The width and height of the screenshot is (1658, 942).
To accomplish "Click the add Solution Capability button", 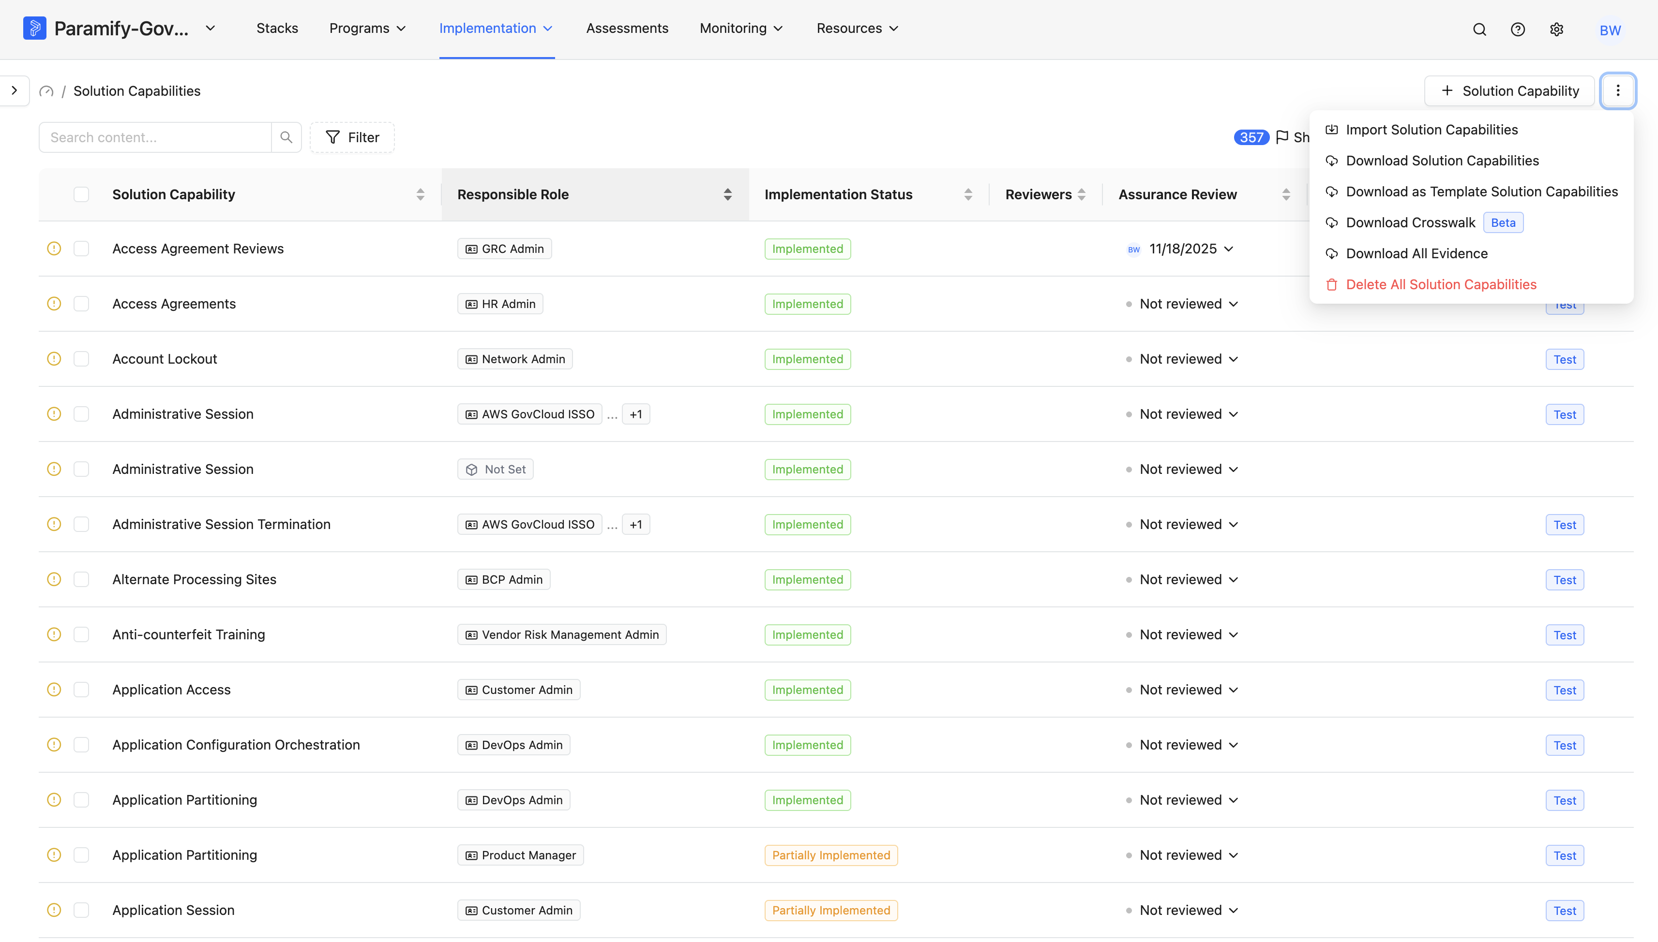I will 1509,90.
